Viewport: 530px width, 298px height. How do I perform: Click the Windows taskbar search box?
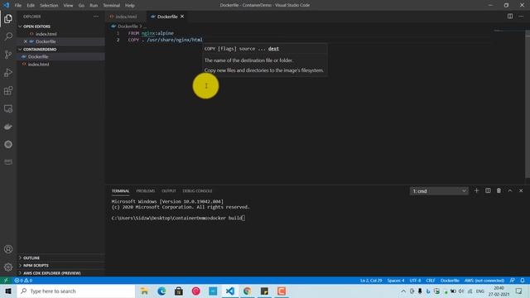click(x=76, y=291)
